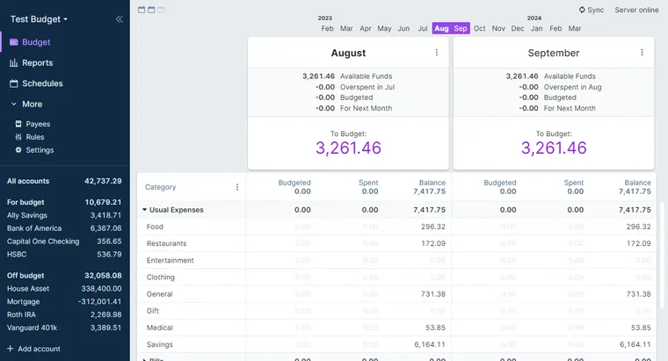Click the Add account plus icon
Screen dimensions: 668x361
click(11, 349)
